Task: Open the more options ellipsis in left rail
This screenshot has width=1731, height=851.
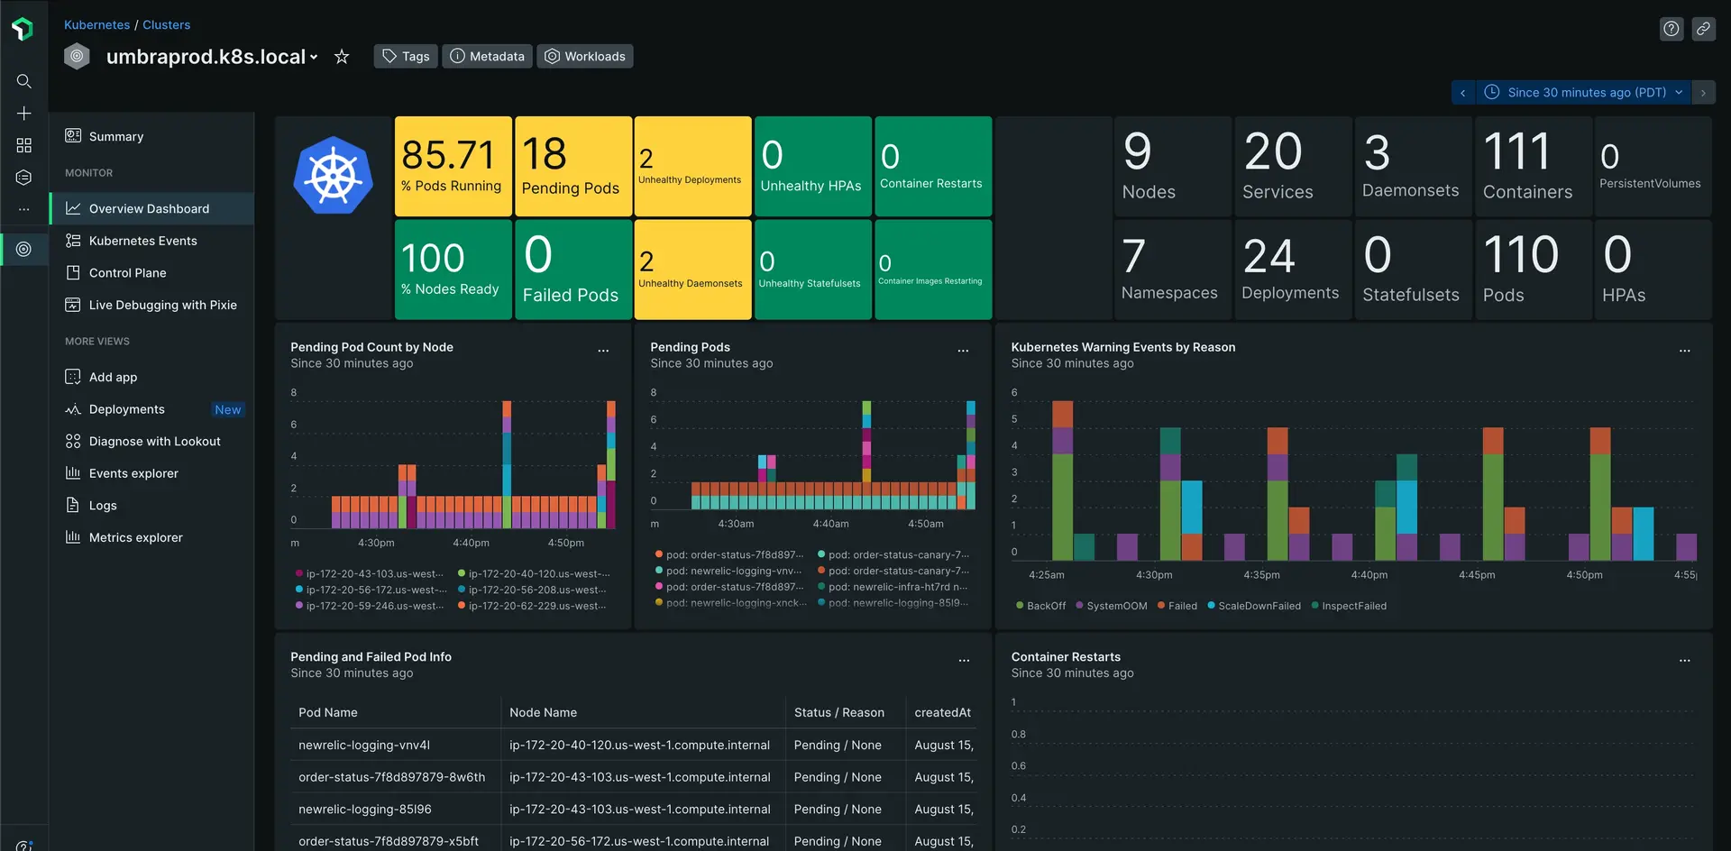Action: [x=24, y=209]
